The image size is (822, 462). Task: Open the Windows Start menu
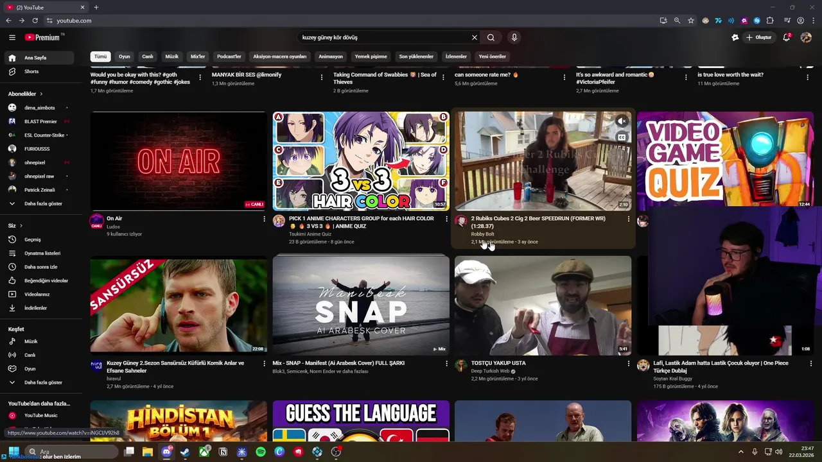coord(13,452)
